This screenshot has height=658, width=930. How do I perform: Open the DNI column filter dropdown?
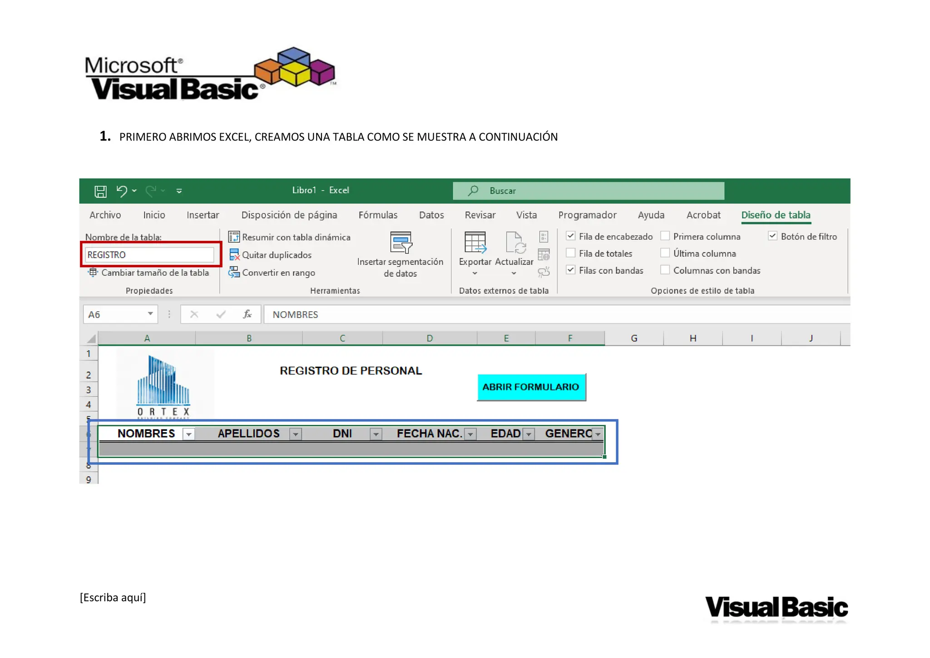[x=376, y=434]
